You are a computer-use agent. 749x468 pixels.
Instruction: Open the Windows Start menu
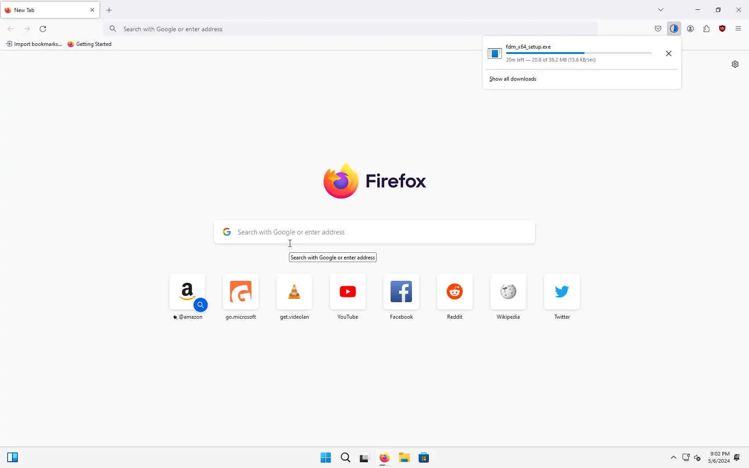326,458
